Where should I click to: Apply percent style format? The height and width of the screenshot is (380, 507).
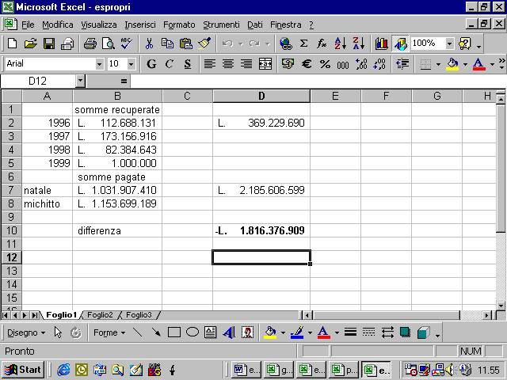click(x=325, y=64)
